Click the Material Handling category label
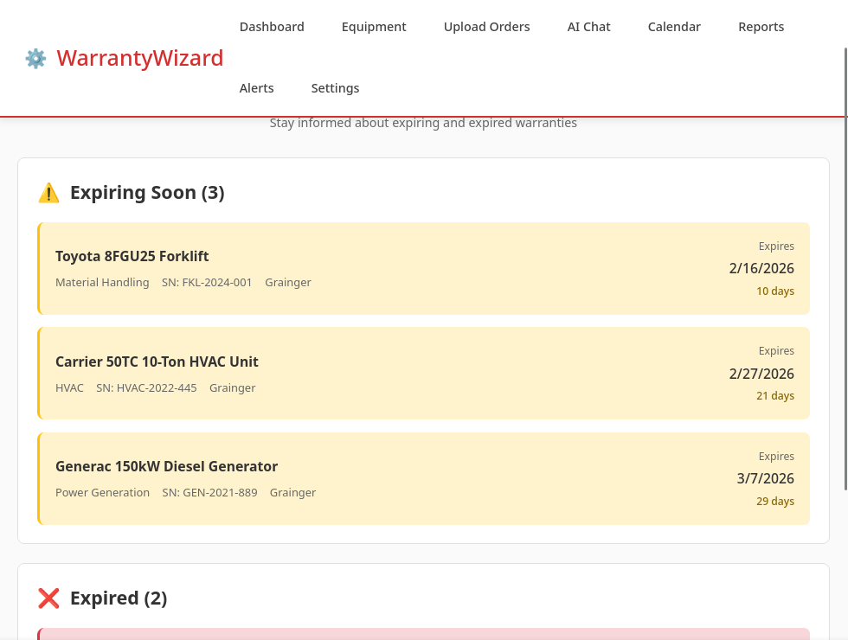Screen dimensions: 848x640 click(x=102, y=283)
